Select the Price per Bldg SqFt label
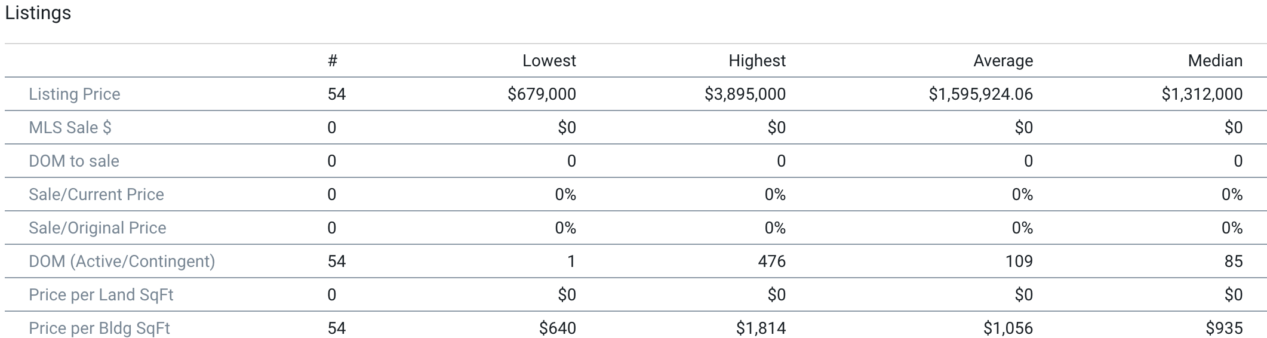Viewport: 1267px width, 338px height. click(x=99, y=328)
